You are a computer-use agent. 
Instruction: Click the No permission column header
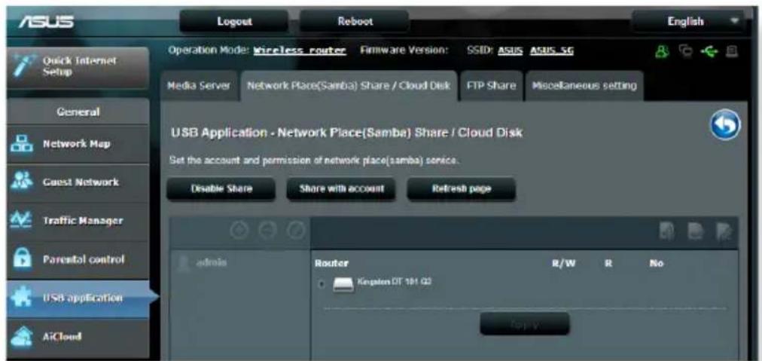pos(656,263)
